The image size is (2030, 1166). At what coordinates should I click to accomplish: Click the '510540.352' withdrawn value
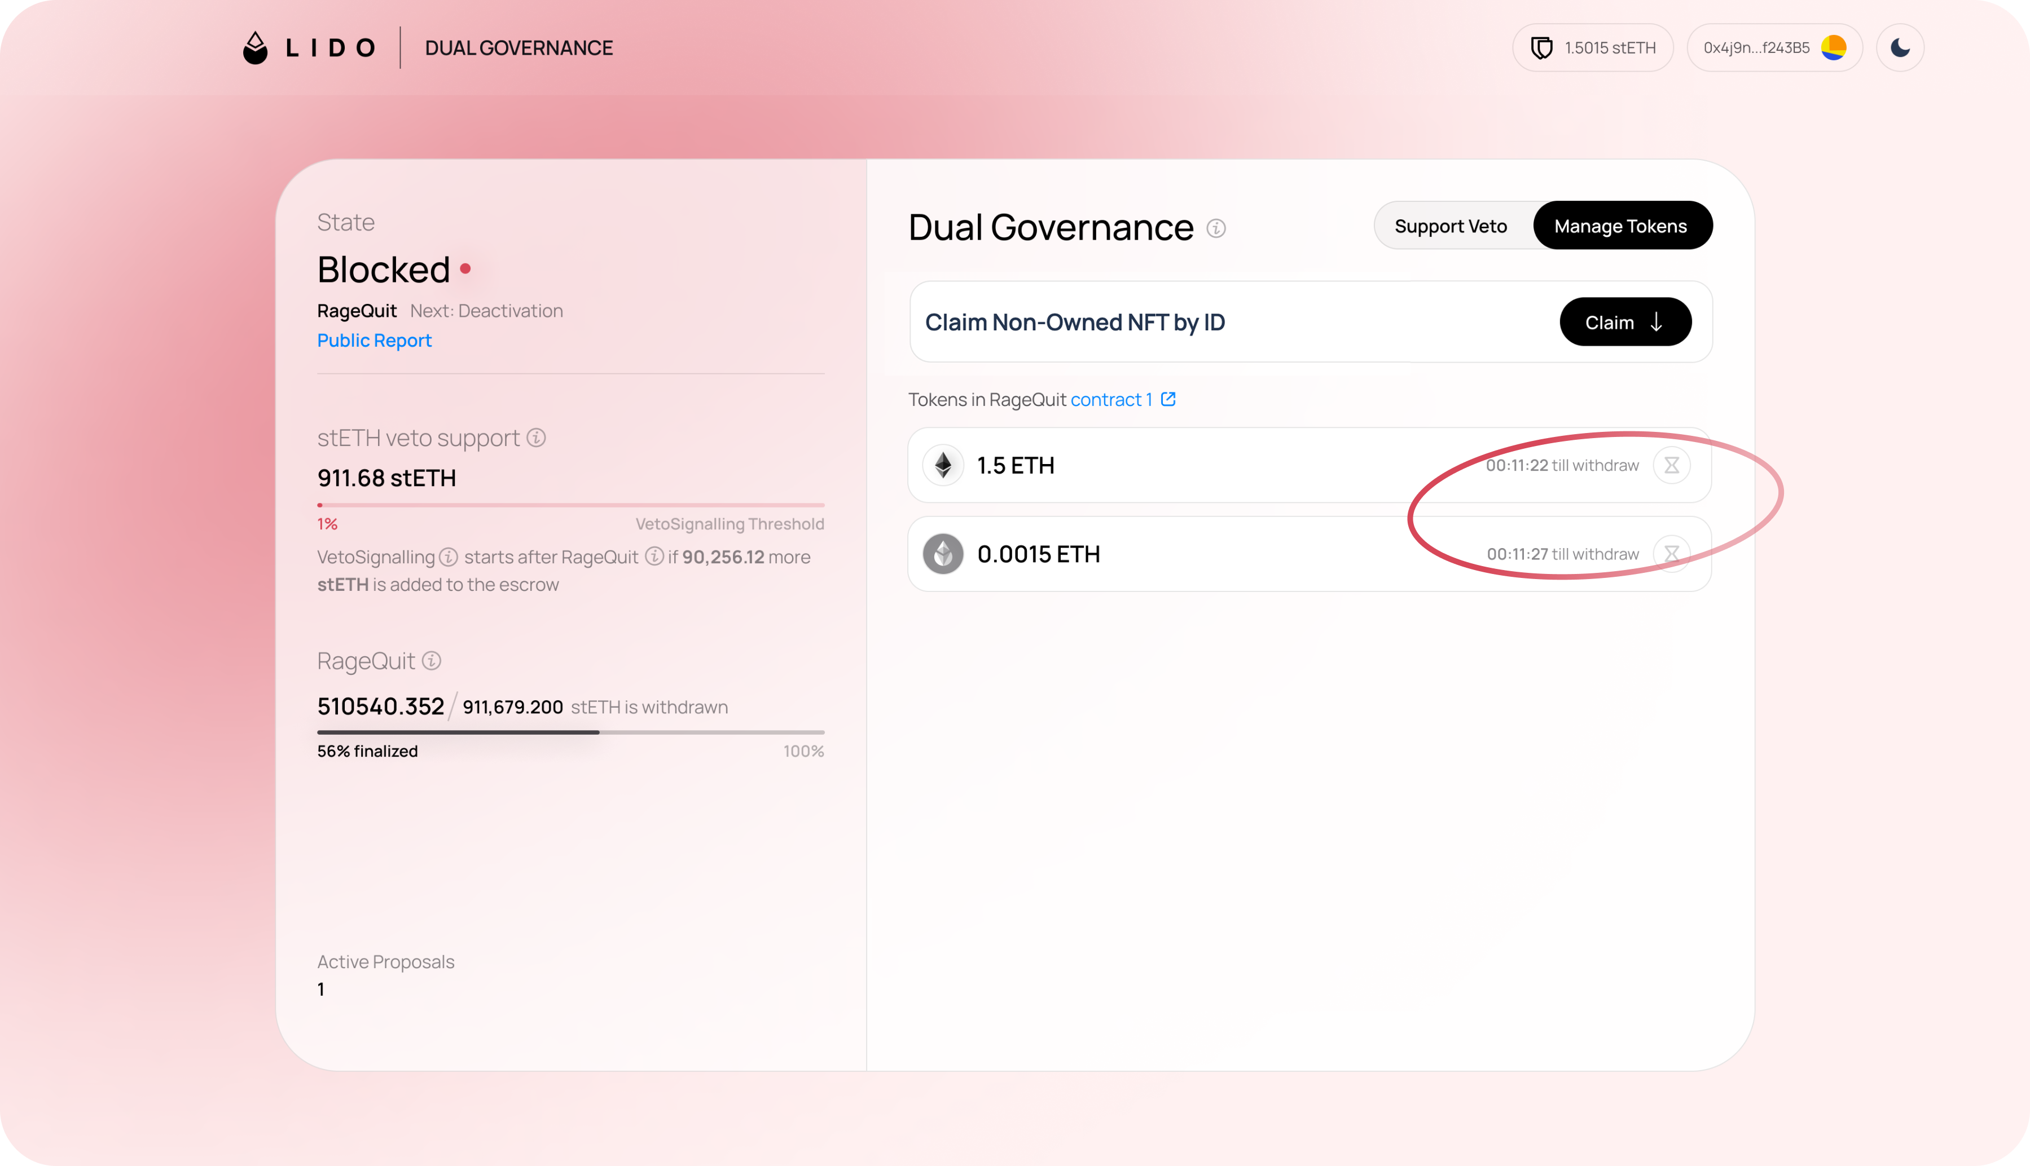click(380, 706)
